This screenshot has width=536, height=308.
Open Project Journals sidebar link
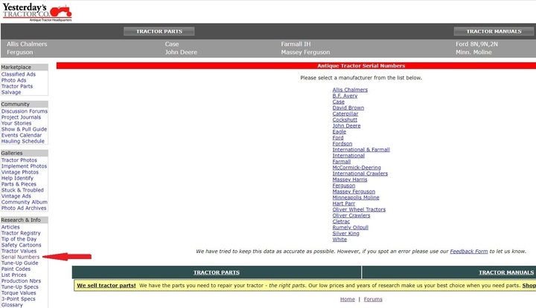(21, 117)
